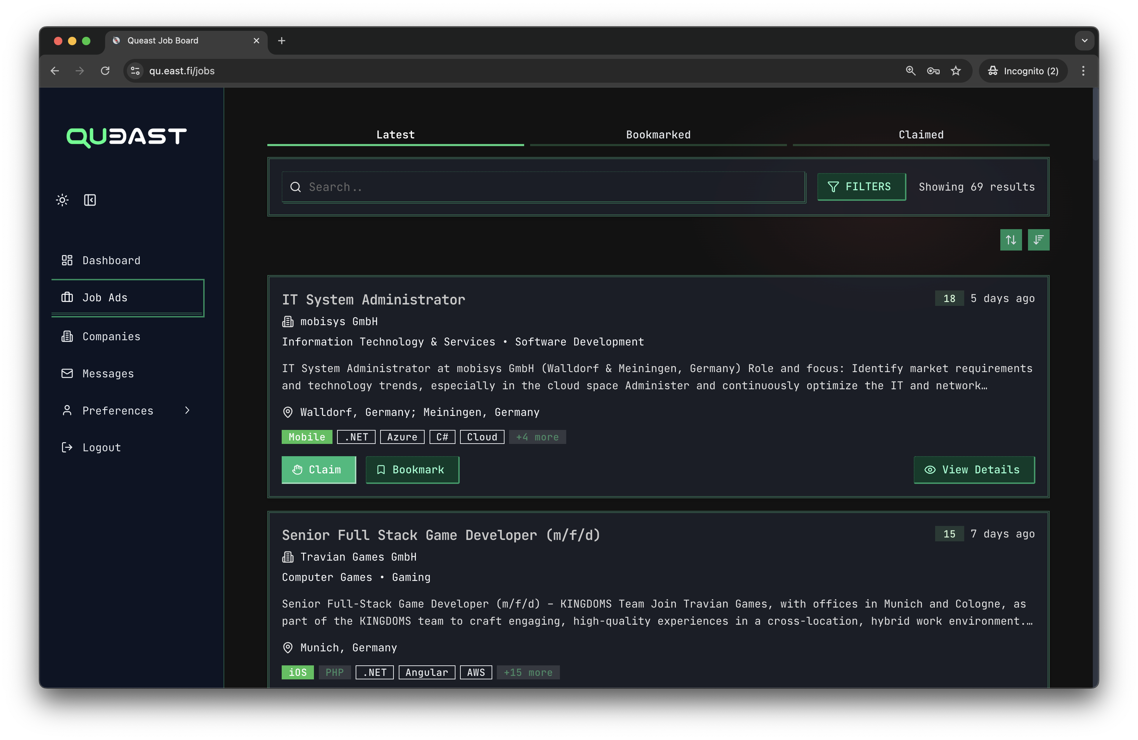Select the Mobile skill tag
This screenshot has width=1138, height=740.
(307, 437)
